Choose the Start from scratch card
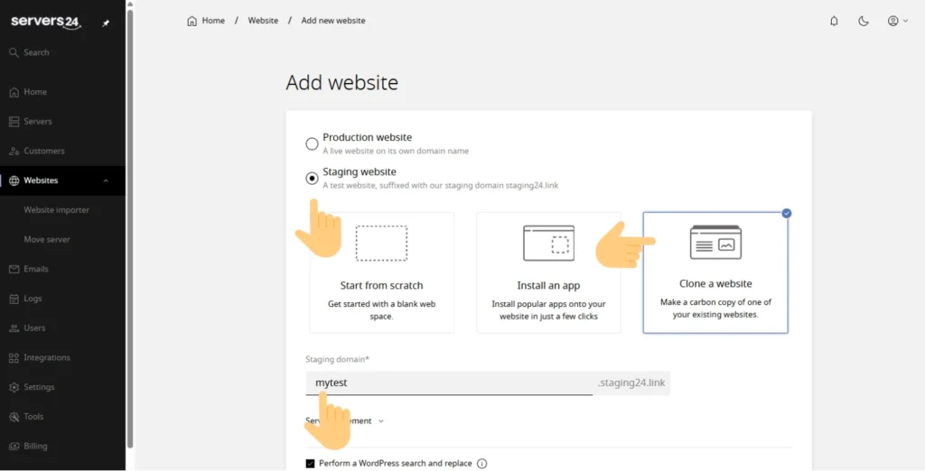The image size is (925, 471). click(x=382, y=272)
